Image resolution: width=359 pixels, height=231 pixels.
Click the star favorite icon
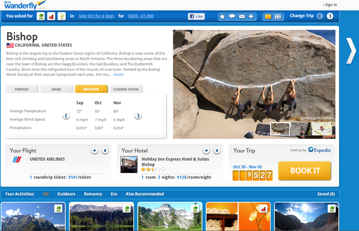222,16
